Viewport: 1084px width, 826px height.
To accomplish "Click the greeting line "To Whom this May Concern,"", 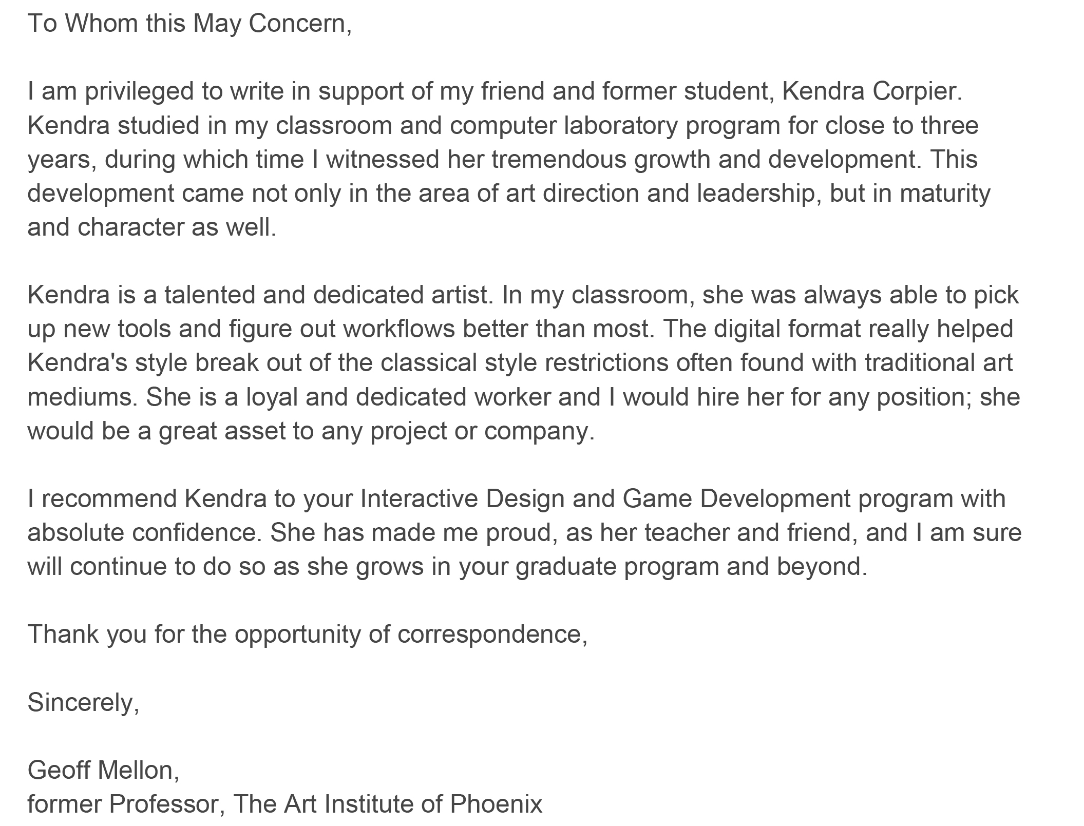I will click(189, 24).
